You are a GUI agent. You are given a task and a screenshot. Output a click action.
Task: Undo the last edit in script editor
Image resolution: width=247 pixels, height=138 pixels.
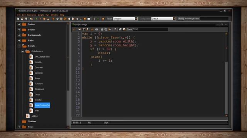tap(93, 29)
